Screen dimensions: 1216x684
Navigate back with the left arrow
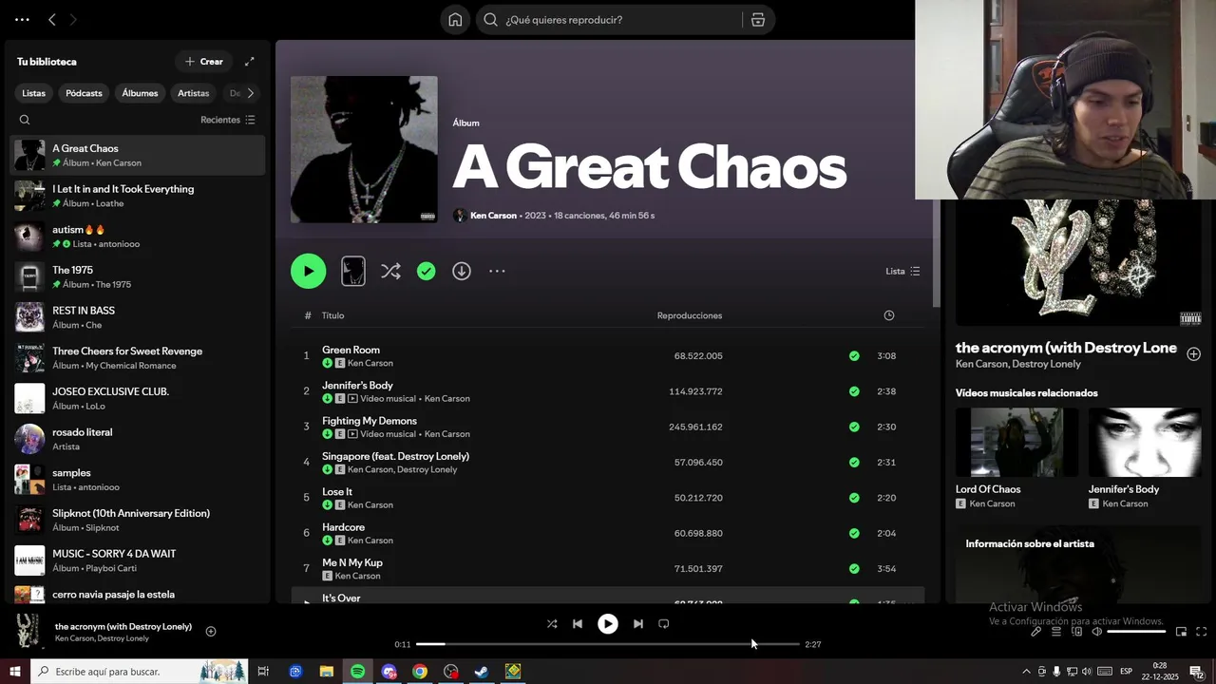(x=52, y=19)
